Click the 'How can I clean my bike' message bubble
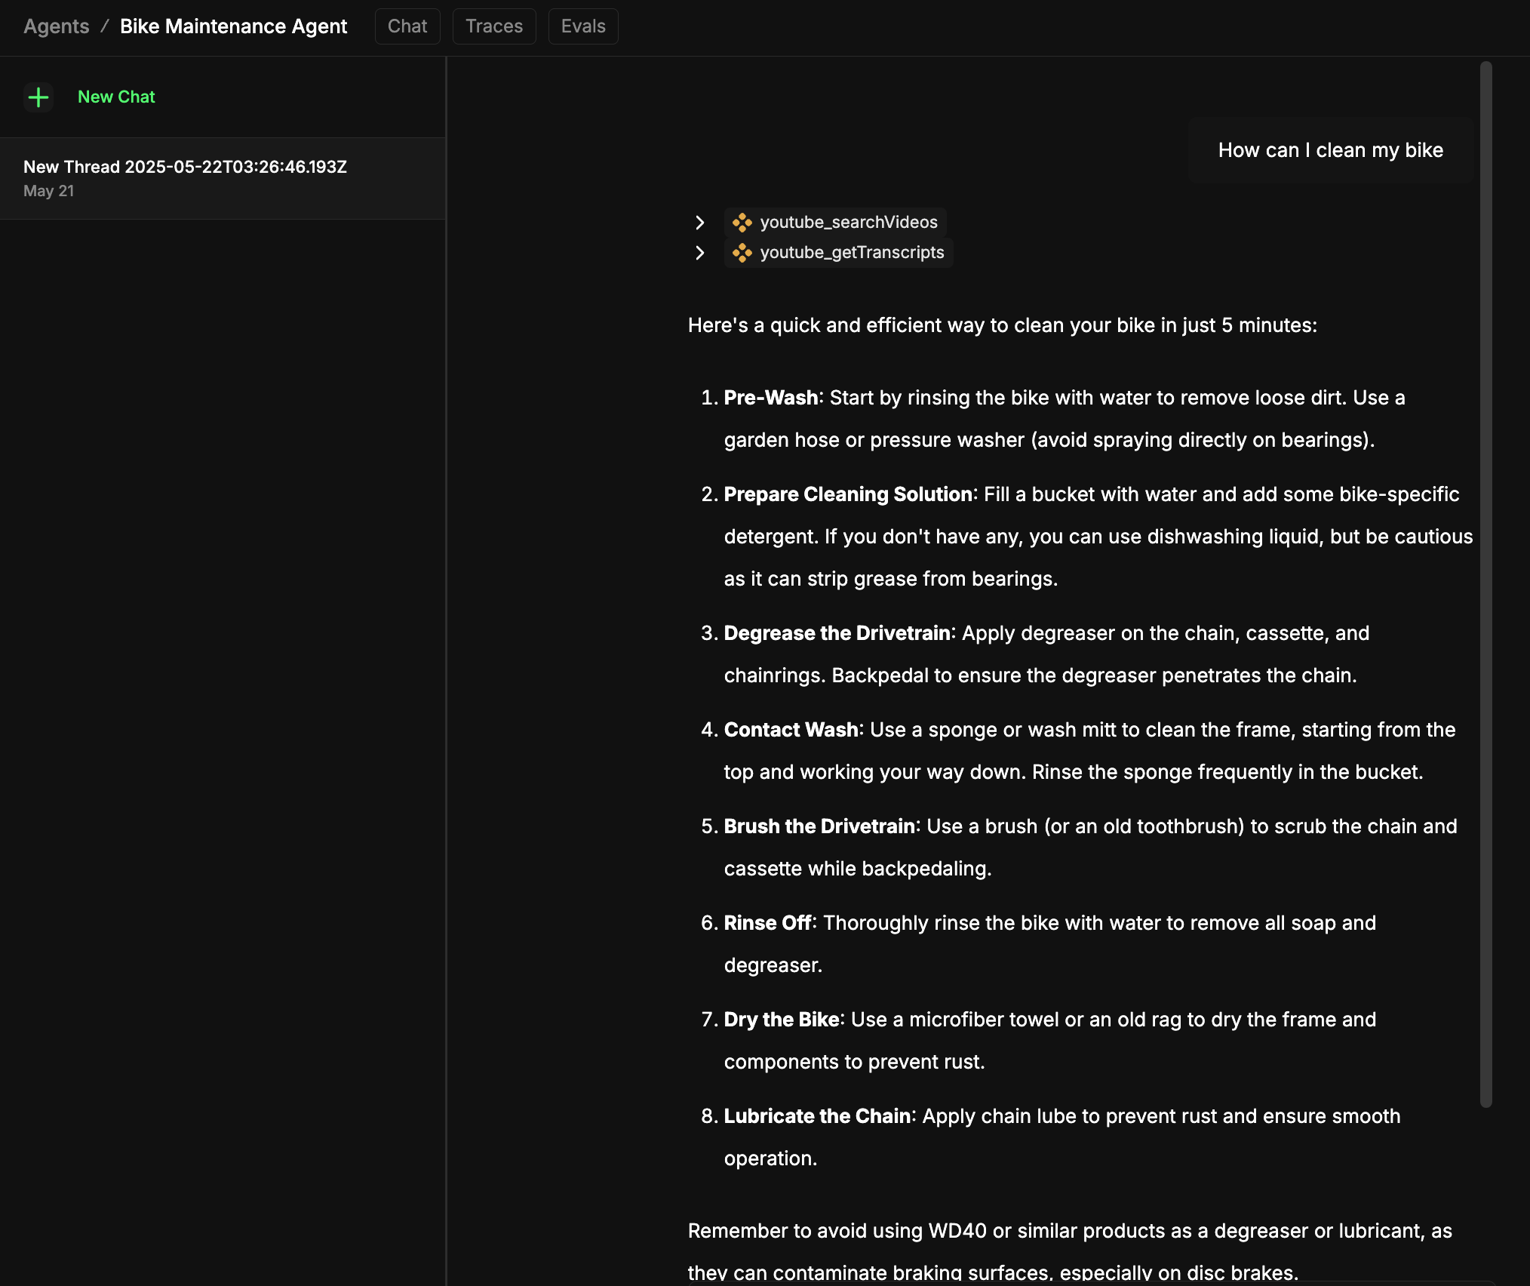Viewport: 1530px width, 1286px height. pyautogui.click(x=1330, y=150)
